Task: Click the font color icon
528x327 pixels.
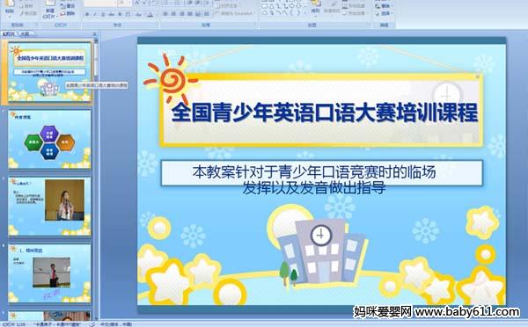Action: click(x=150, y=14)
